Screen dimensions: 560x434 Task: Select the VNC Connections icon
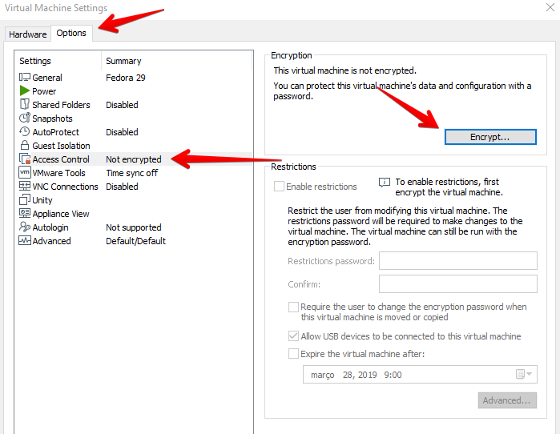25,187
